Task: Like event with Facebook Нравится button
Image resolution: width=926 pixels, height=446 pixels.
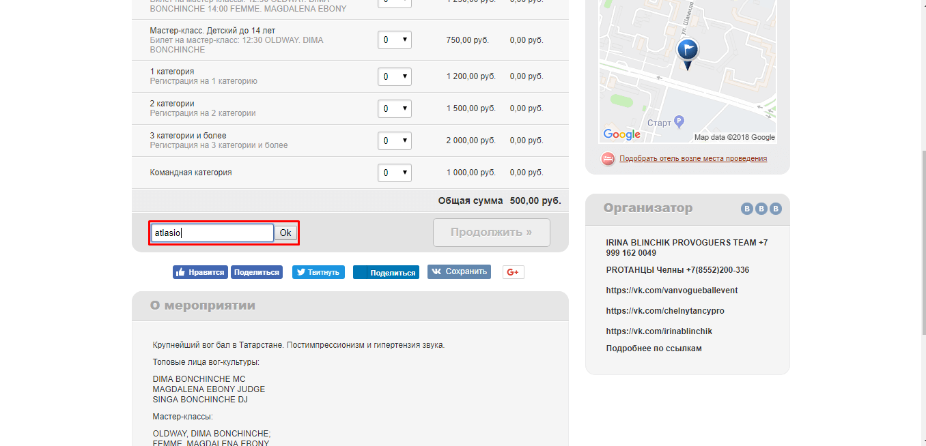Action: click(199, 272)
